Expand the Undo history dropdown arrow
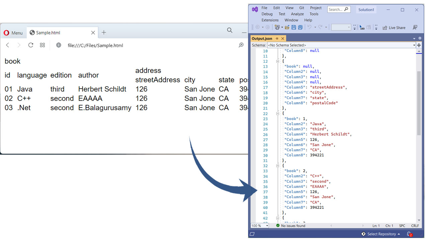The height and width of the screenshot is (241, 428). point(315,27)
